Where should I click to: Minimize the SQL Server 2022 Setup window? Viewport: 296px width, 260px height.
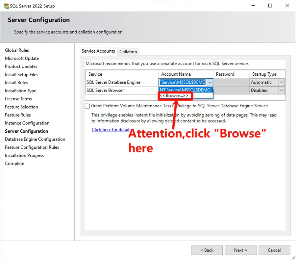tap(253, 6)
